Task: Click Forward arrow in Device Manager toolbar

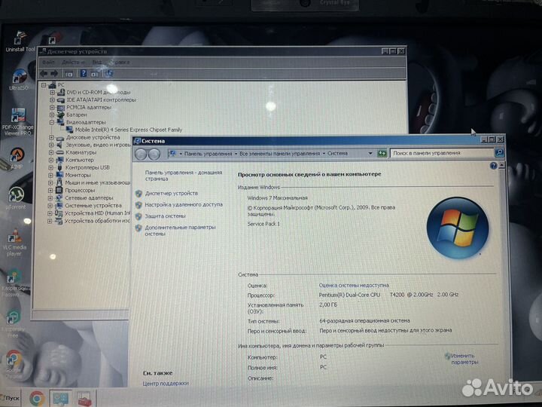Action: point(54,73)
